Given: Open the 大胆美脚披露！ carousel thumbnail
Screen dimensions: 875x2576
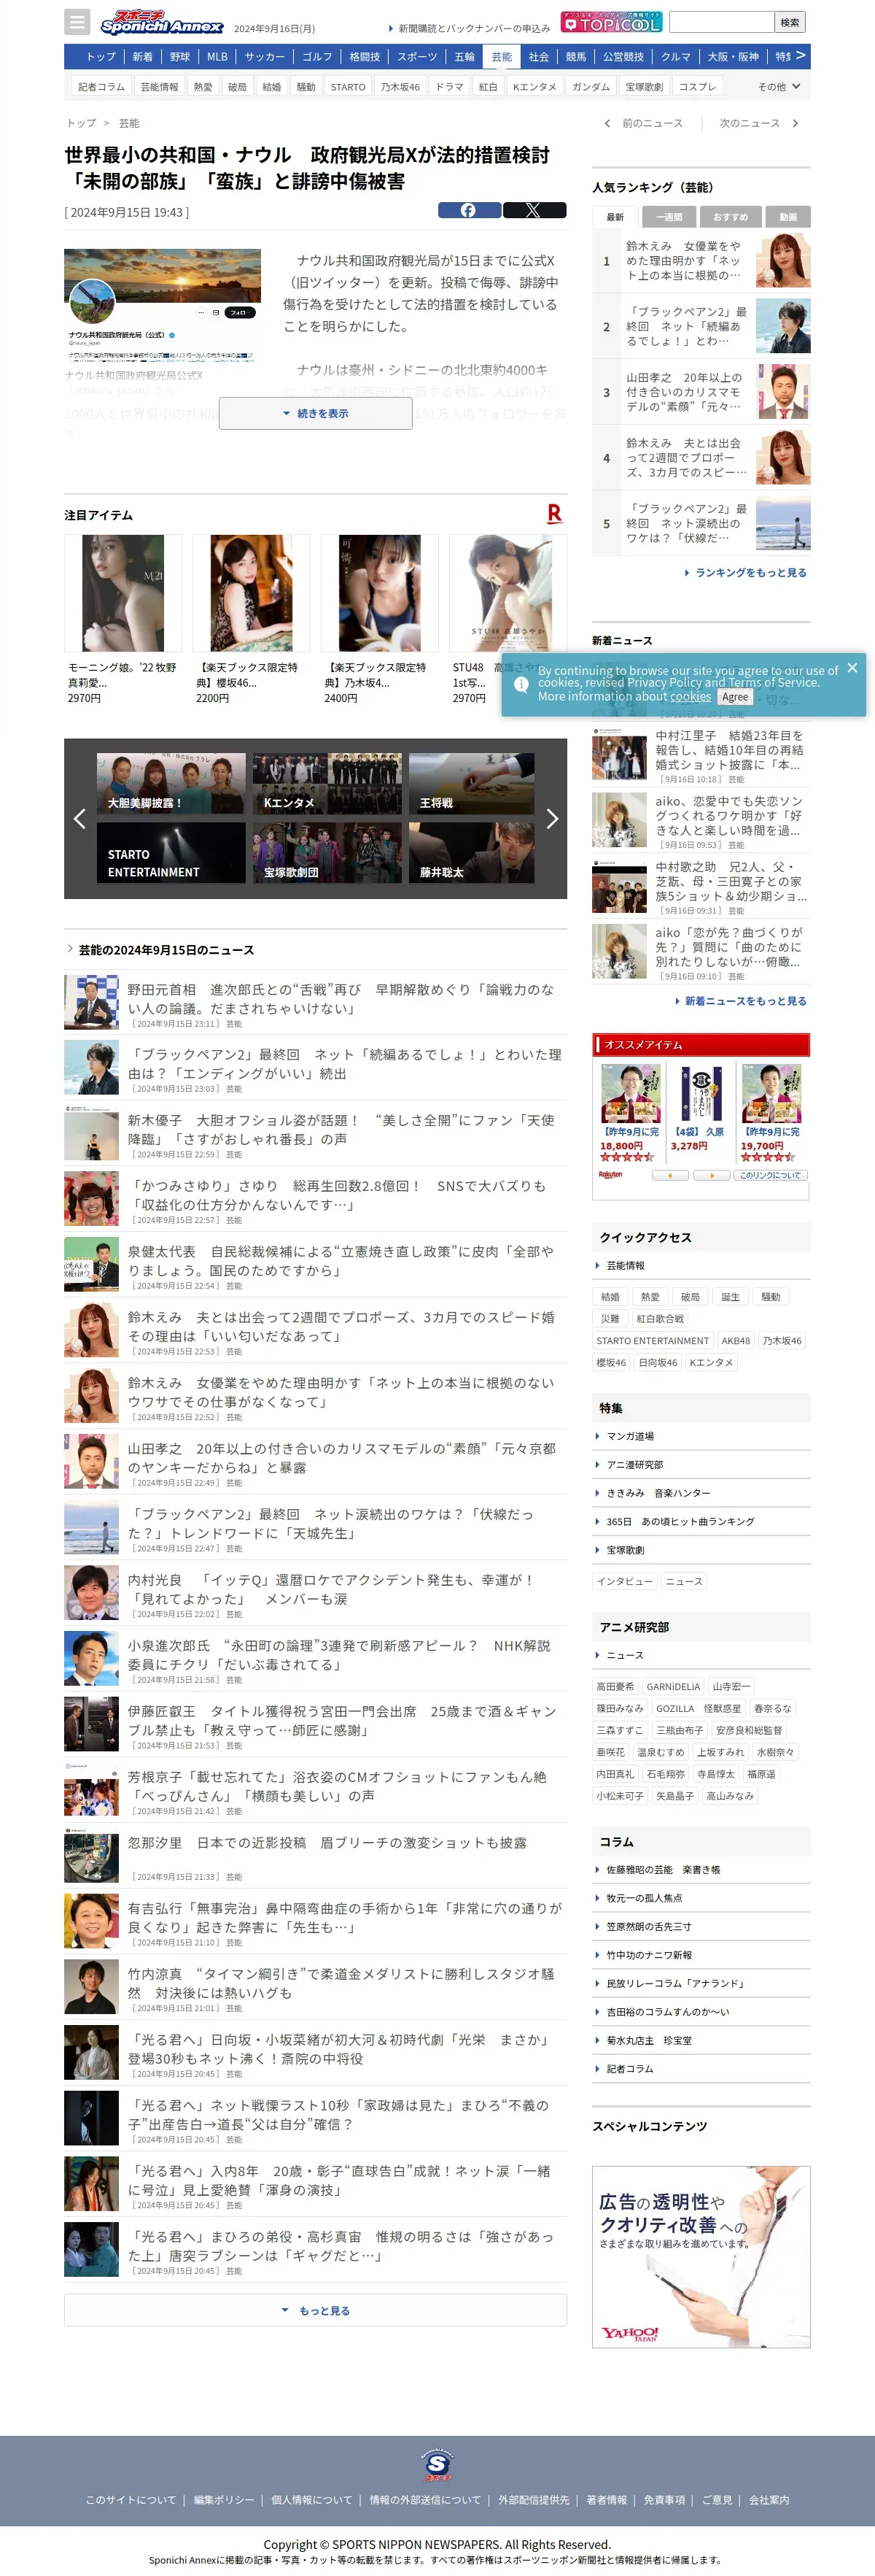Looking at the screenshot, I should (x=171, y=783).
